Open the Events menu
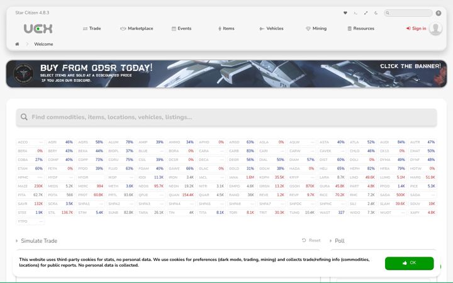This screenshot has height=283, width=453. click(x=181, y=28)
